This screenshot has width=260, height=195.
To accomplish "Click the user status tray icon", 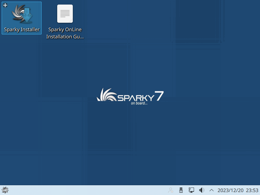I will [171, 190].
